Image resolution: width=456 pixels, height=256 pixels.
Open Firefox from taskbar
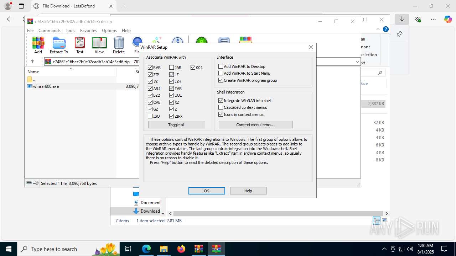[x=181, y=249]
